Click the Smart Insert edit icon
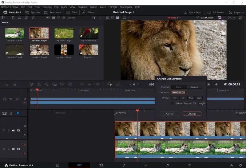Viewport: 246px width, 168px height. click(31, 84)
